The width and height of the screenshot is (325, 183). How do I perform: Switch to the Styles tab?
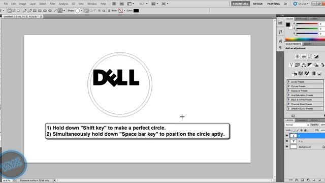pos(314,19)
